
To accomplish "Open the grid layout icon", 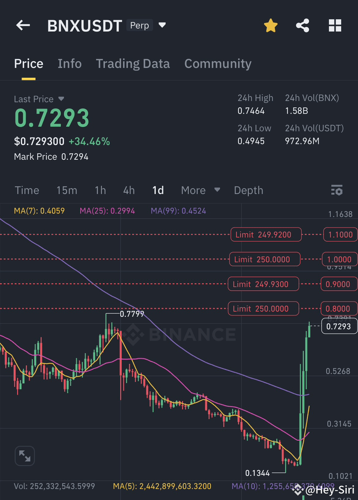I will pyautogui.click(x=335, y=25).
